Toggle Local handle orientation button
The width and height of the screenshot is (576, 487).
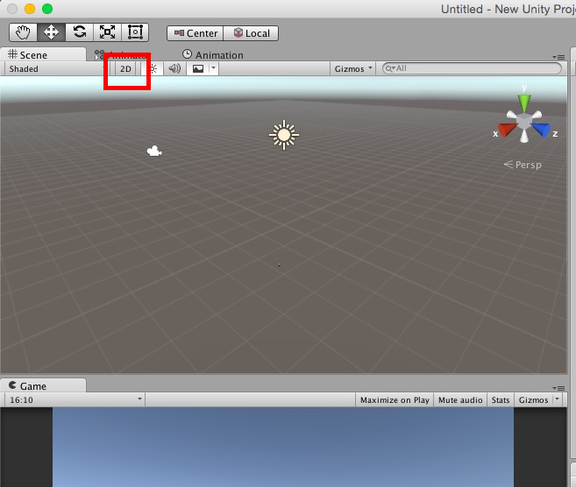pyautogui.click(x=251, y=33)
